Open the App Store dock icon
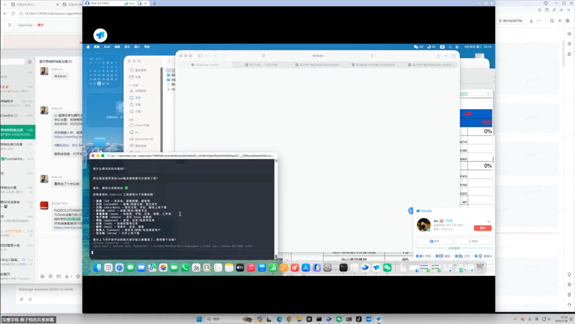This screenshot has width=575, height=324. point(306,268)
